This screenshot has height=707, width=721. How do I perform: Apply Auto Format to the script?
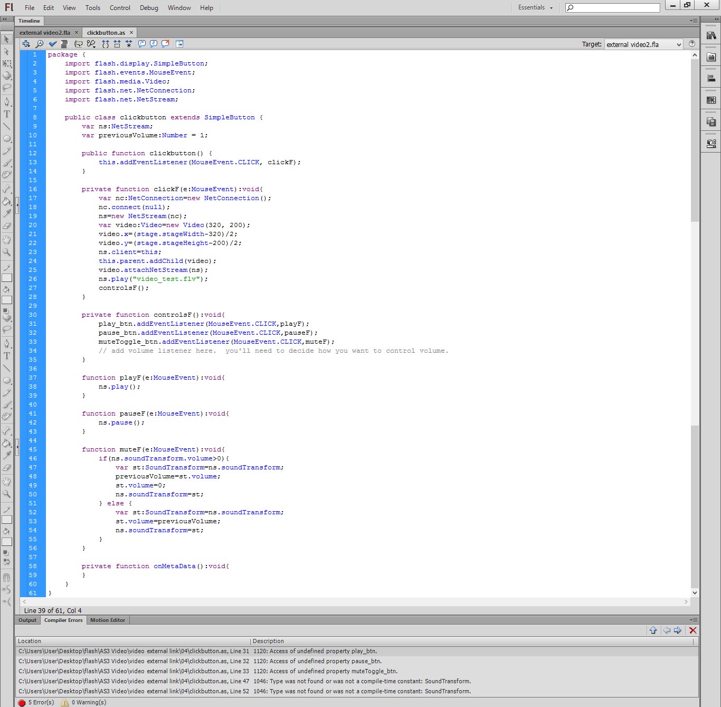(x=64, y=44)
